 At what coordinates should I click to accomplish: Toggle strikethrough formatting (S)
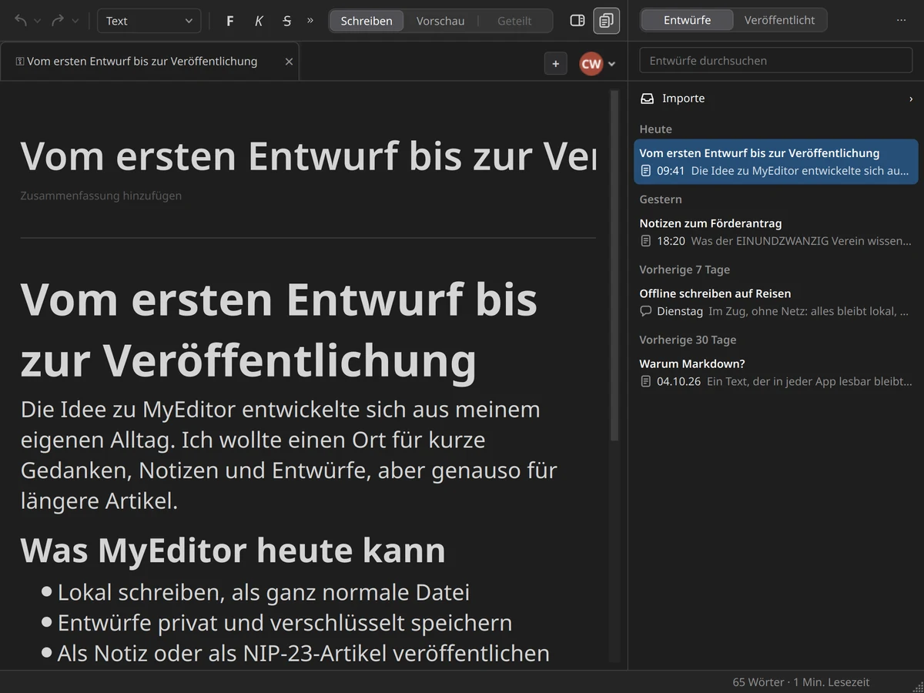tap(287, 21)
